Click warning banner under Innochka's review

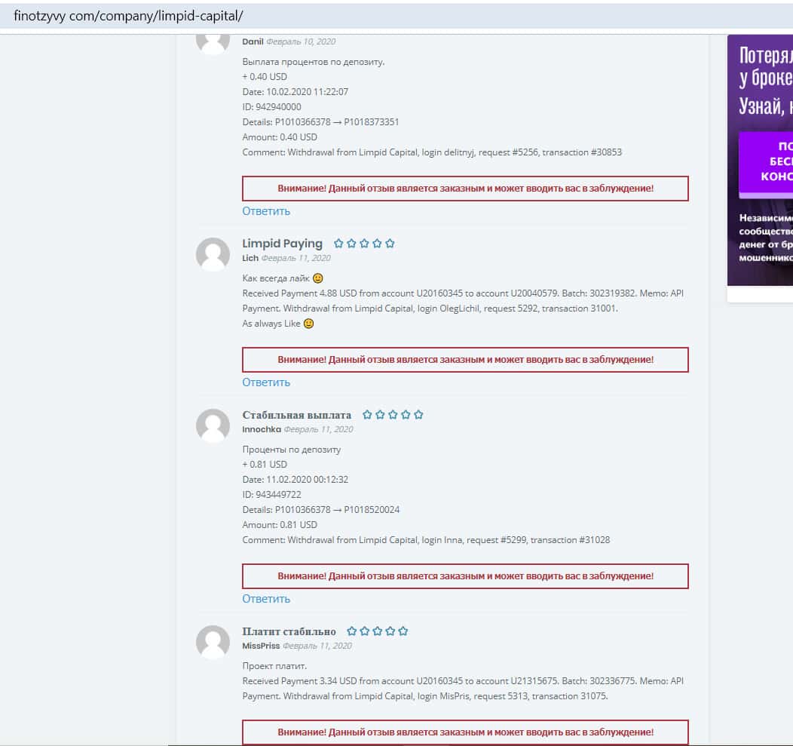point(465,576)
